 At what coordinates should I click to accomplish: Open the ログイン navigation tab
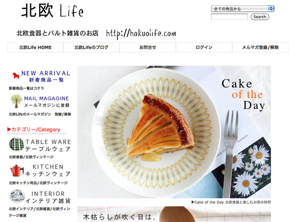pos(204,47)
